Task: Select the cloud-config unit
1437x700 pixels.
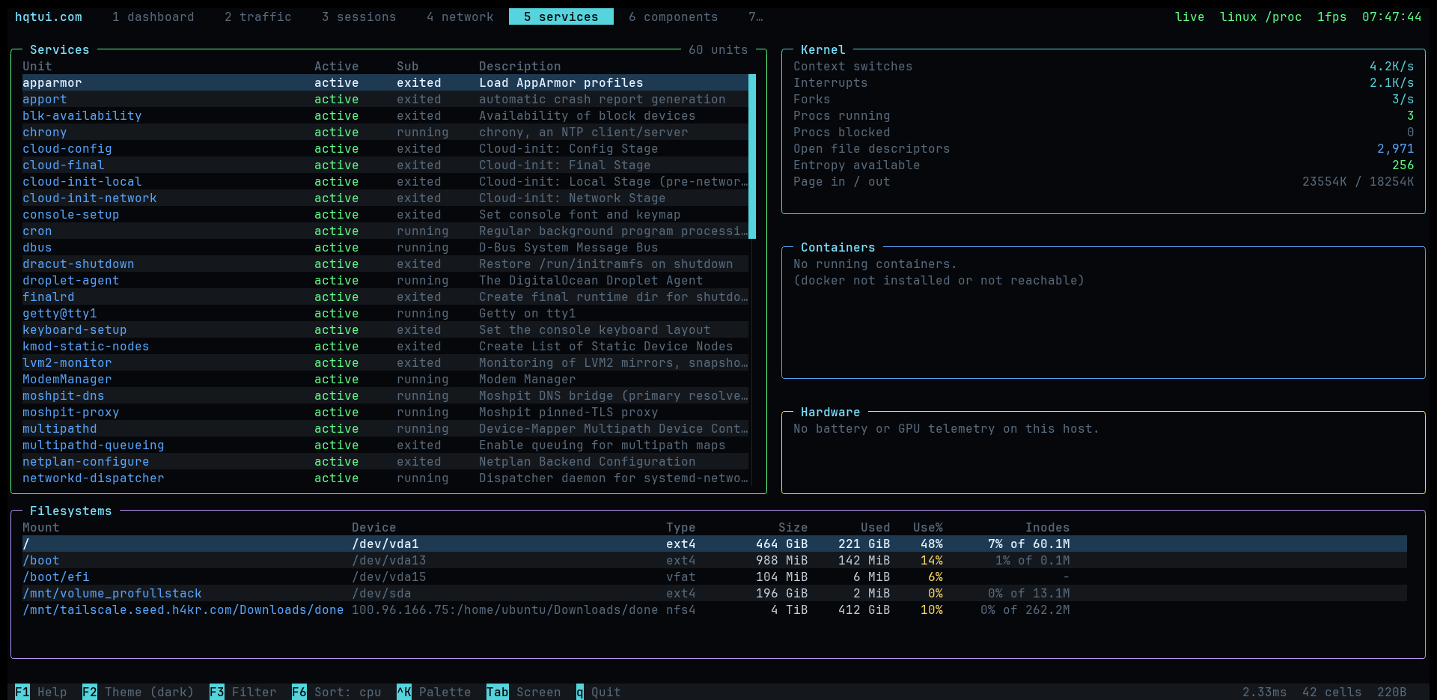Action: 385,148
